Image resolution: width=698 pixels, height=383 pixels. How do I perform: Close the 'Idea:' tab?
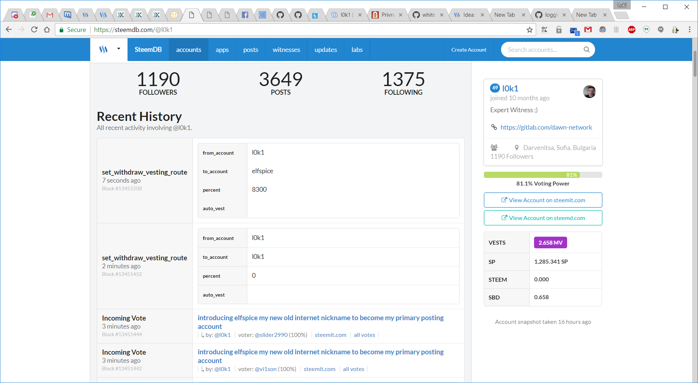tap(482, 15)
